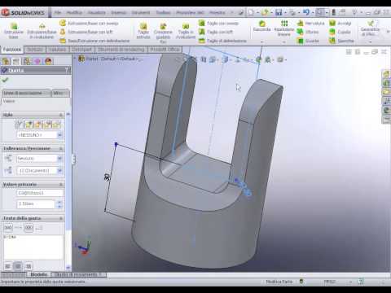Switch to the Schizzo tab
The image size is (391, 293).
35,50
